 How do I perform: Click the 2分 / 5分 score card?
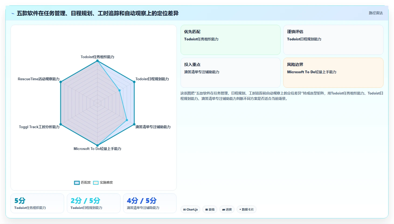coord(94,203)
